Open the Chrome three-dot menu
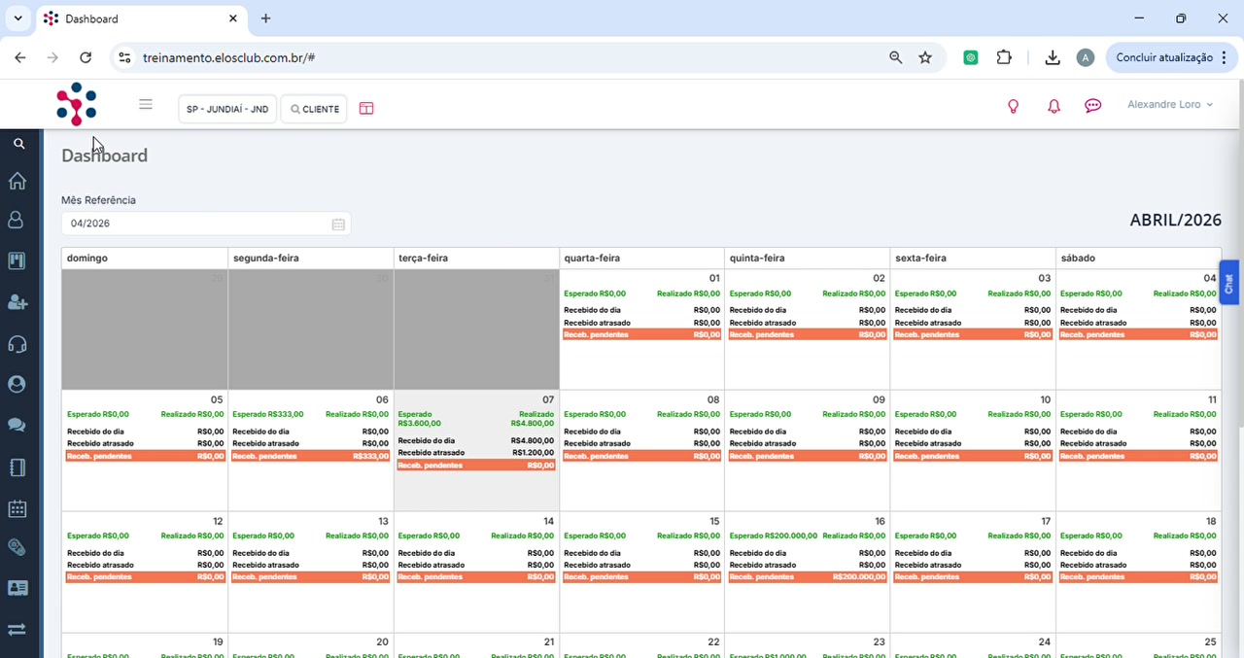 [x=1225, y=57]
